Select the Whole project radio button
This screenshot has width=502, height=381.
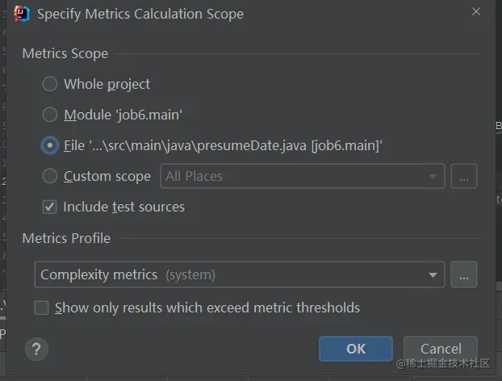coord(50,84)
